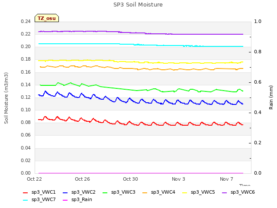Screen dimensions: 277x208
Task: Click the blue sp3_VWC2 legend swatch
Action: 65,193
